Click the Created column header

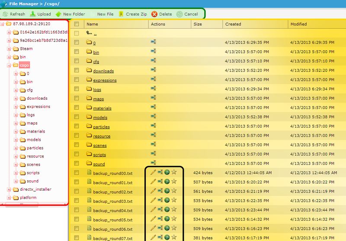click(233, 24)
